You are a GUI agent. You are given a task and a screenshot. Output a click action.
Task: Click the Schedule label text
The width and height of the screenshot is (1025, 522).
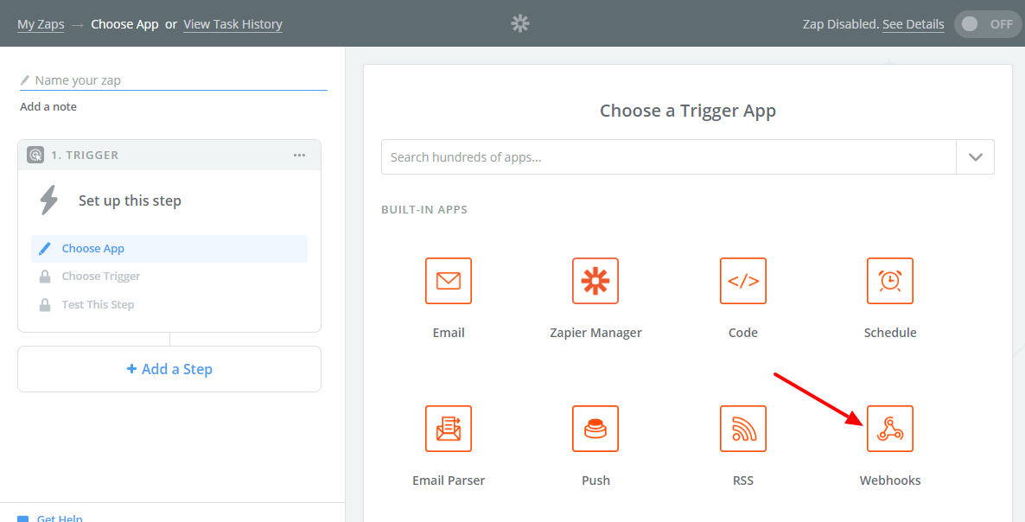click(890, 333)
